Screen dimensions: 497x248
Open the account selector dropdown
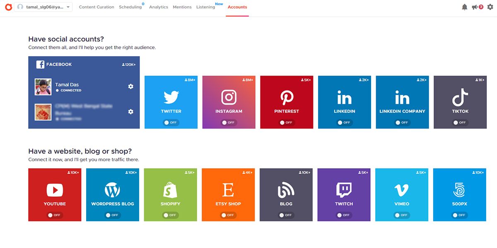(69, 7)
